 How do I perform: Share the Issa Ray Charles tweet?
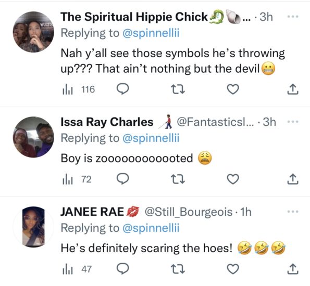pos(293,179)
